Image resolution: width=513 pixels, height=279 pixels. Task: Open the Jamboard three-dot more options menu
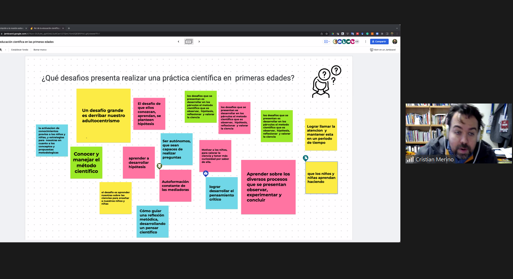click(366, 41)
